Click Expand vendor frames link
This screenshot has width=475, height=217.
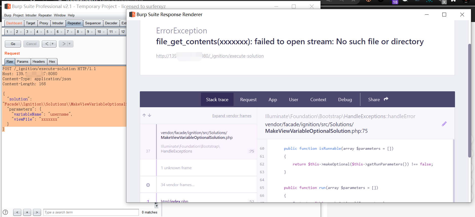(232, 116)
